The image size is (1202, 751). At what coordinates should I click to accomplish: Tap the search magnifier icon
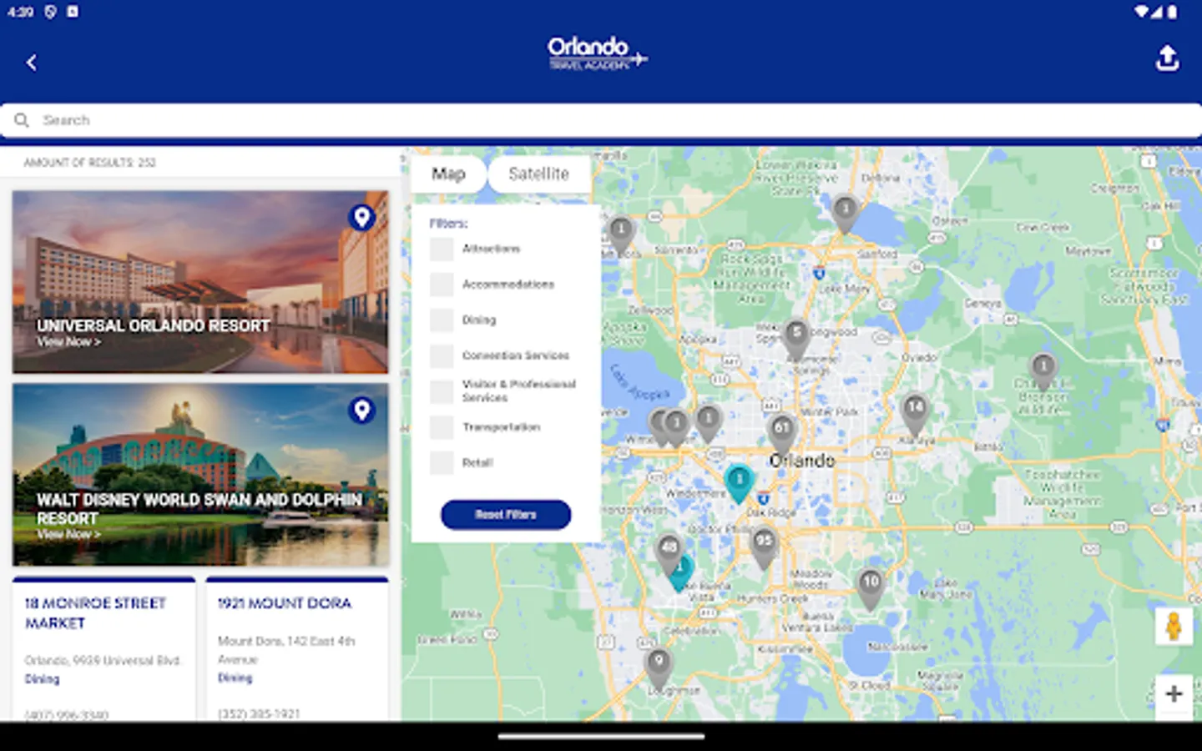[22, 120]
